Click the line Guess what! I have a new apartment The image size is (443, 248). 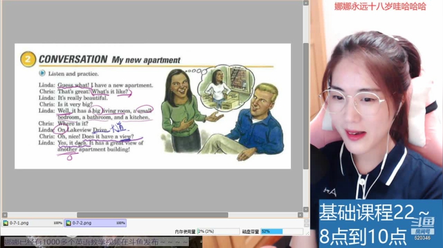(105, 85)
